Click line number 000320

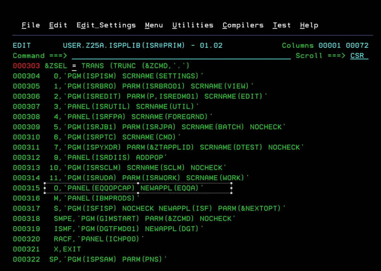[26, 239]
